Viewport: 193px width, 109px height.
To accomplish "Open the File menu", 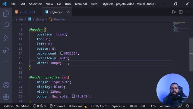I will click(x=13, y=4).
